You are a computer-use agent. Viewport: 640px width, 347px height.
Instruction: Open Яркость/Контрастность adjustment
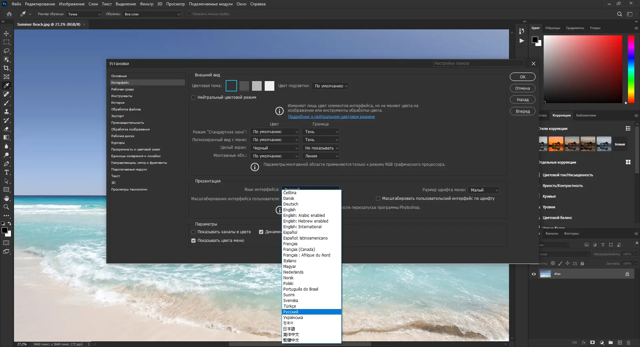[563, 186]
